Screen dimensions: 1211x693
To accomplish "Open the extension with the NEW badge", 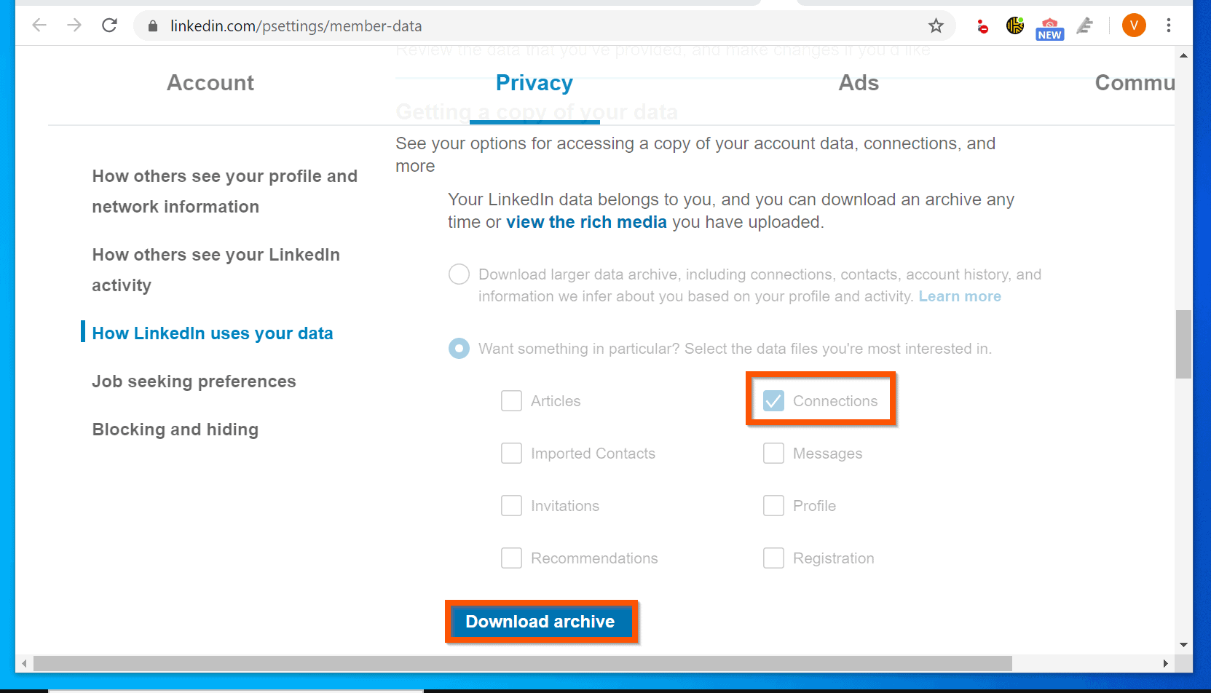I will [x=1049, y=25].
